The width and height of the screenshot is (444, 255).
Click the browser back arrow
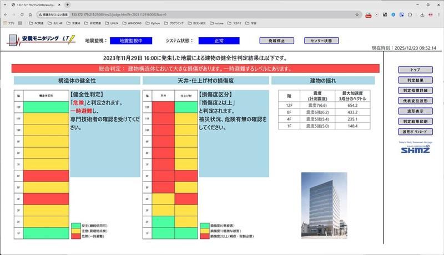(6, 14)
